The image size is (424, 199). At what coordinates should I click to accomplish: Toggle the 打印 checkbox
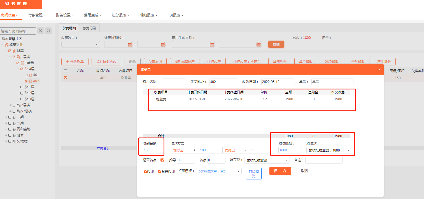click(x=145, y=171)
